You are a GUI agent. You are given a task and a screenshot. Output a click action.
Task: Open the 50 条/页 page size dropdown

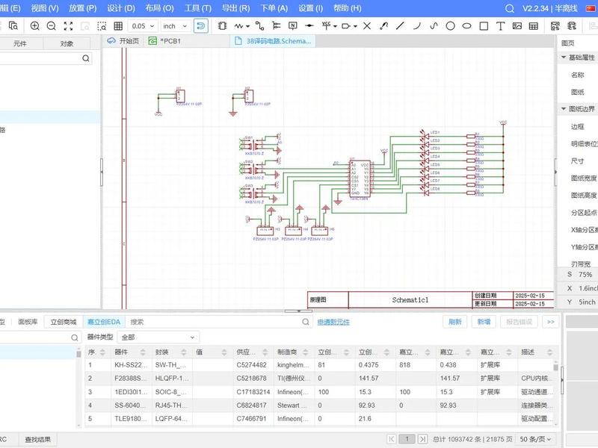pos(536,439)
